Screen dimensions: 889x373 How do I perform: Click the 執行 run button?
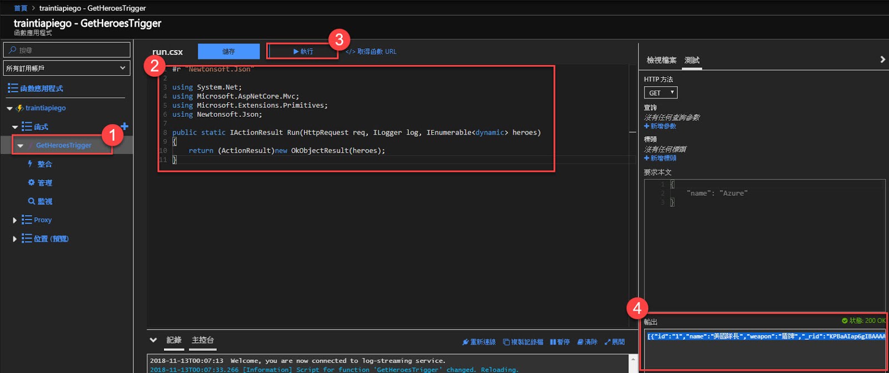click(x=303, y=51)
